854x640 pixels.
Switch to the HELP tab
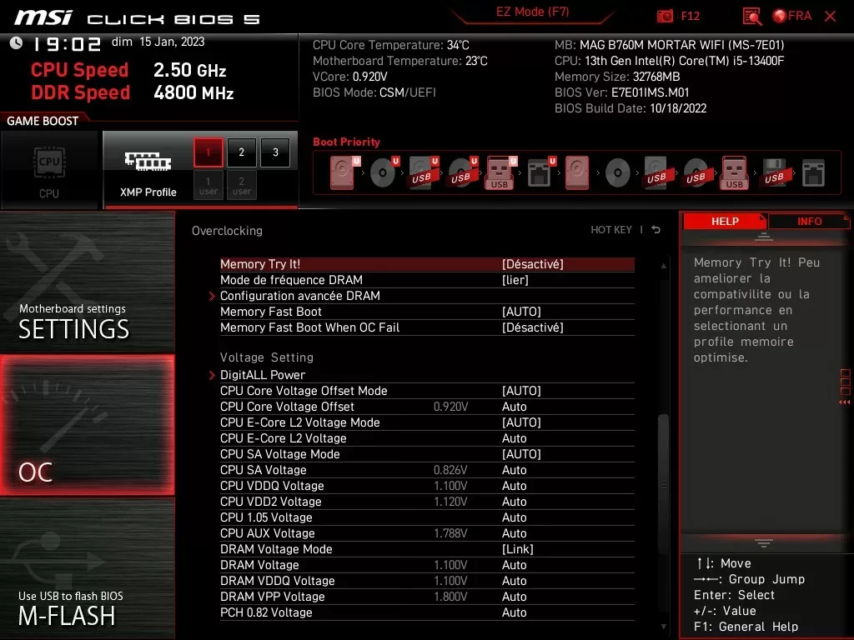pyautogui.click(x=725, y=221)
